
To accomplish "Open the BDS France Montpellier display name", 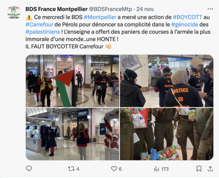I will click(x=56, y=9).
